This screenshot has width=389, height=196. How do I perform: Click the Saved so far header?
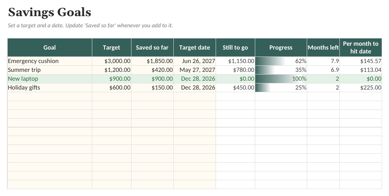pos(152,47)
